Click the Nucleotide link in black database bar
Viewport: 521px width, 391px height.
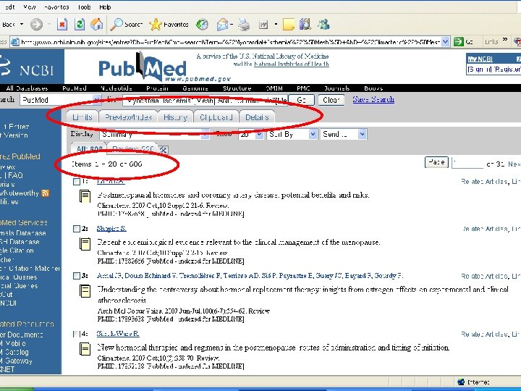tap(117, 88)
